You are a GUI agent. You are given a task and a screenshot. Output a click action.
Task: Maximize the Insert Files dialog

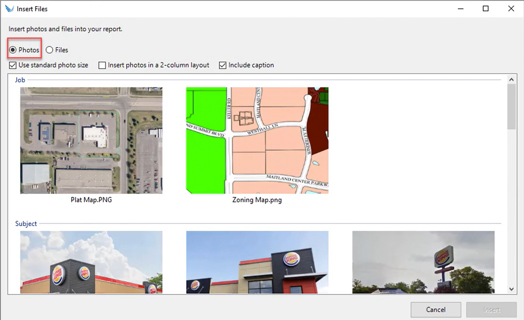click(x=486, y=9)
